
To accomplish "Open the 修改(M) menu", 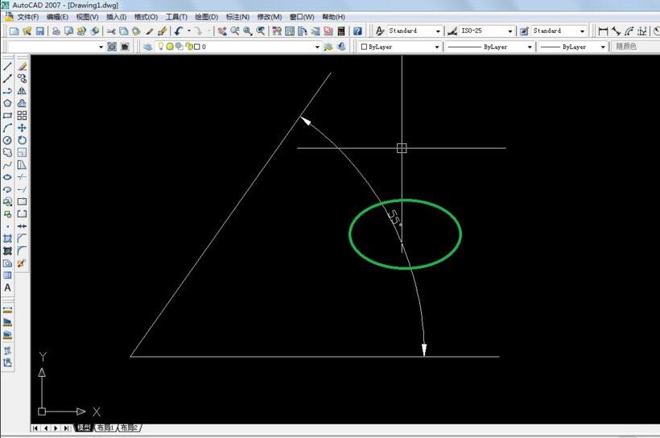I will tap(270, 17).
